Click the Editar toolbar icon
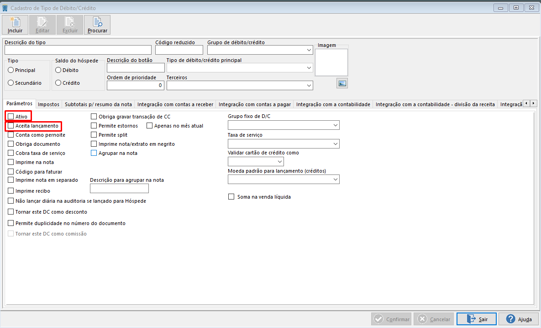 point(42,25)
